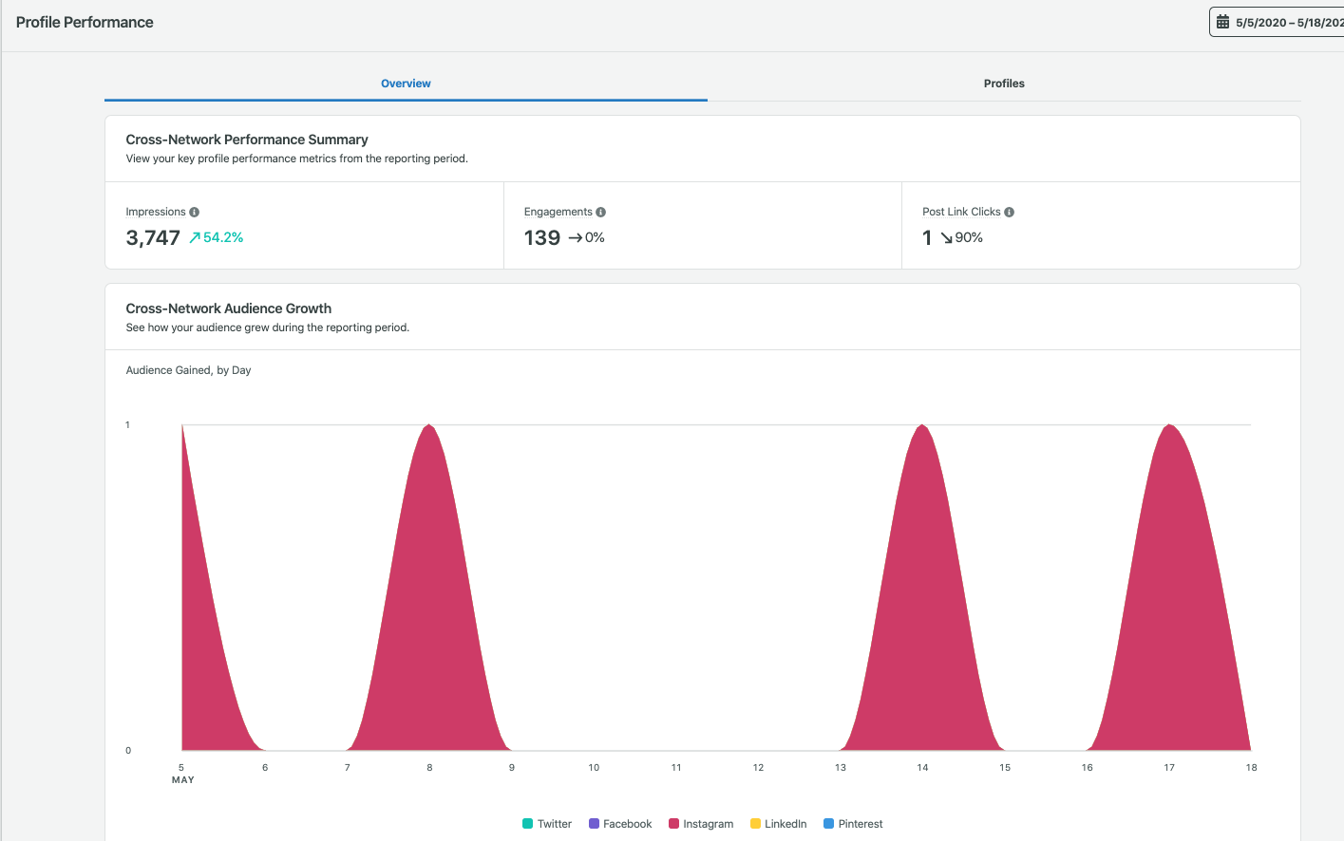Switch to the Profiles tab
This screenshot has height=841, width=1344.
[1004, 84]
